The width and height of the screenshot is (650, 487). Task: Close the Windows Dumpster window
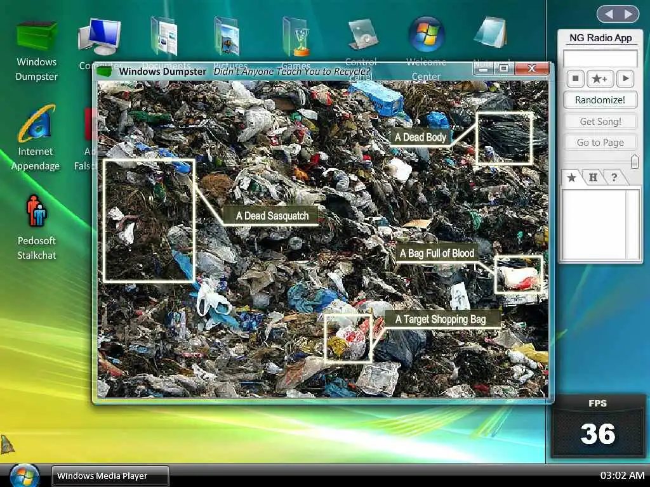[532, 68]
